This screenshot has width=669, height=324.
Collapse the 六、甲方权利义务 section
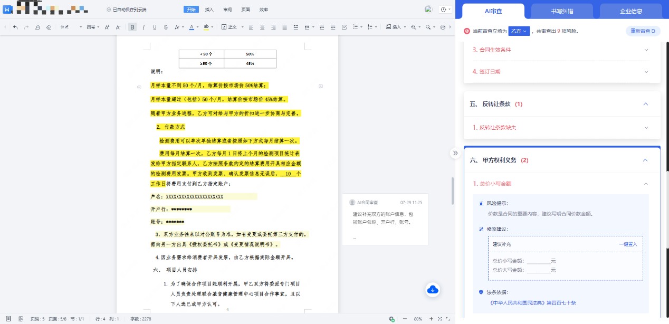click(645, 160)
